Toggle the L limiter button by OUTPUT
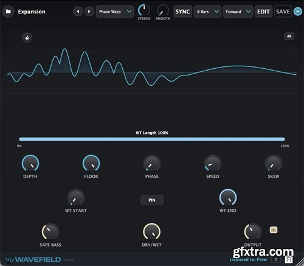 [x=274, y=230]
